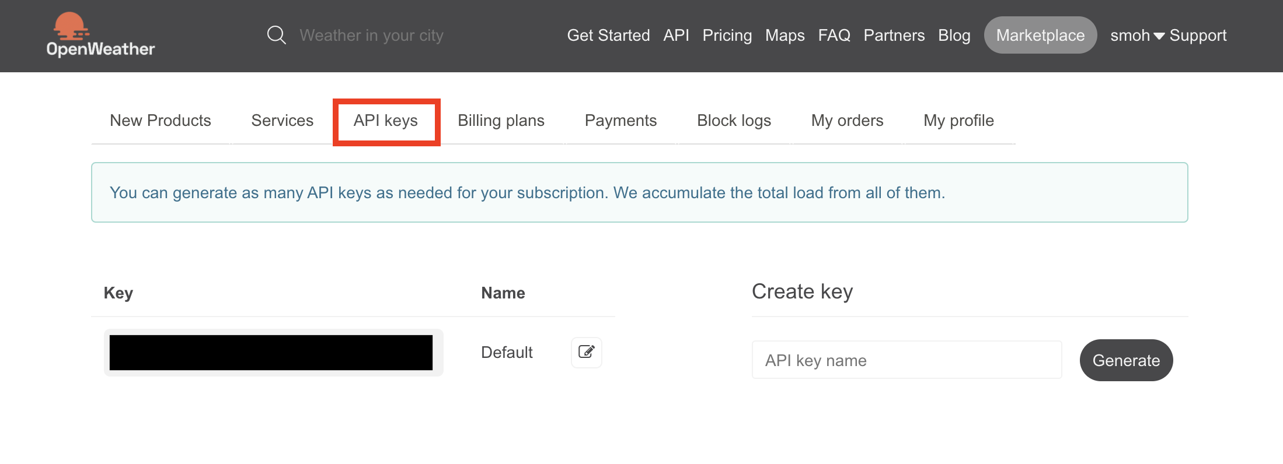The height and width of the screenshot is (464, 1283).
Task: Click the API keys subscription info message
Action: point(639,192)
